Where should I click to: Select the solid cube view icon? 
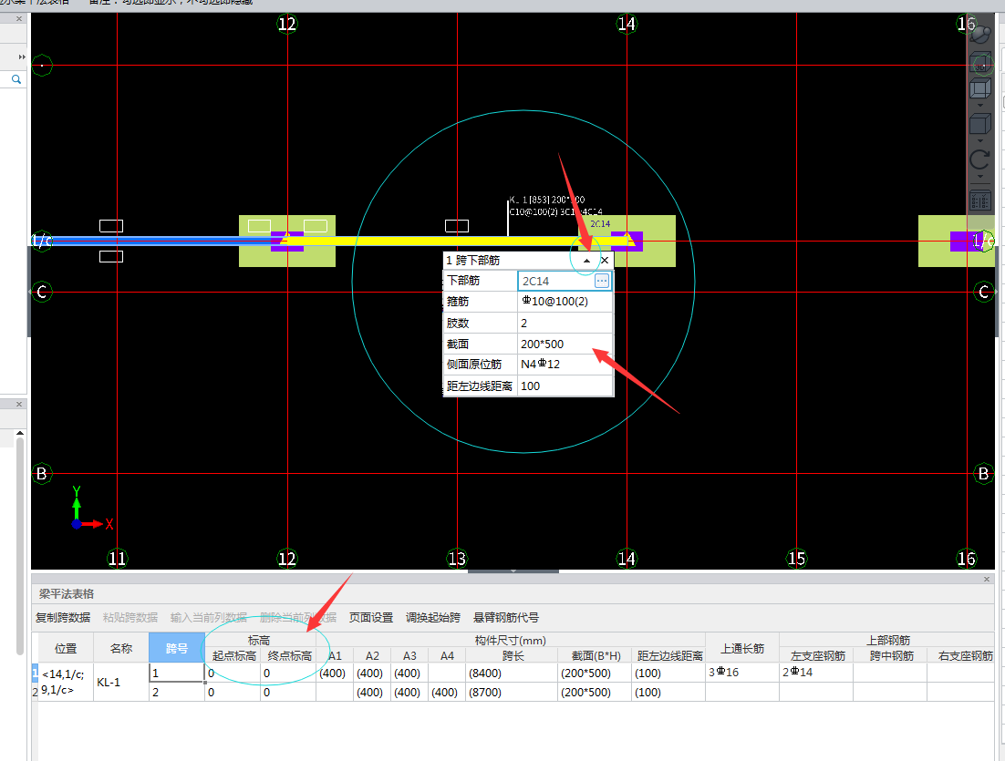click(x=980, y=125)
